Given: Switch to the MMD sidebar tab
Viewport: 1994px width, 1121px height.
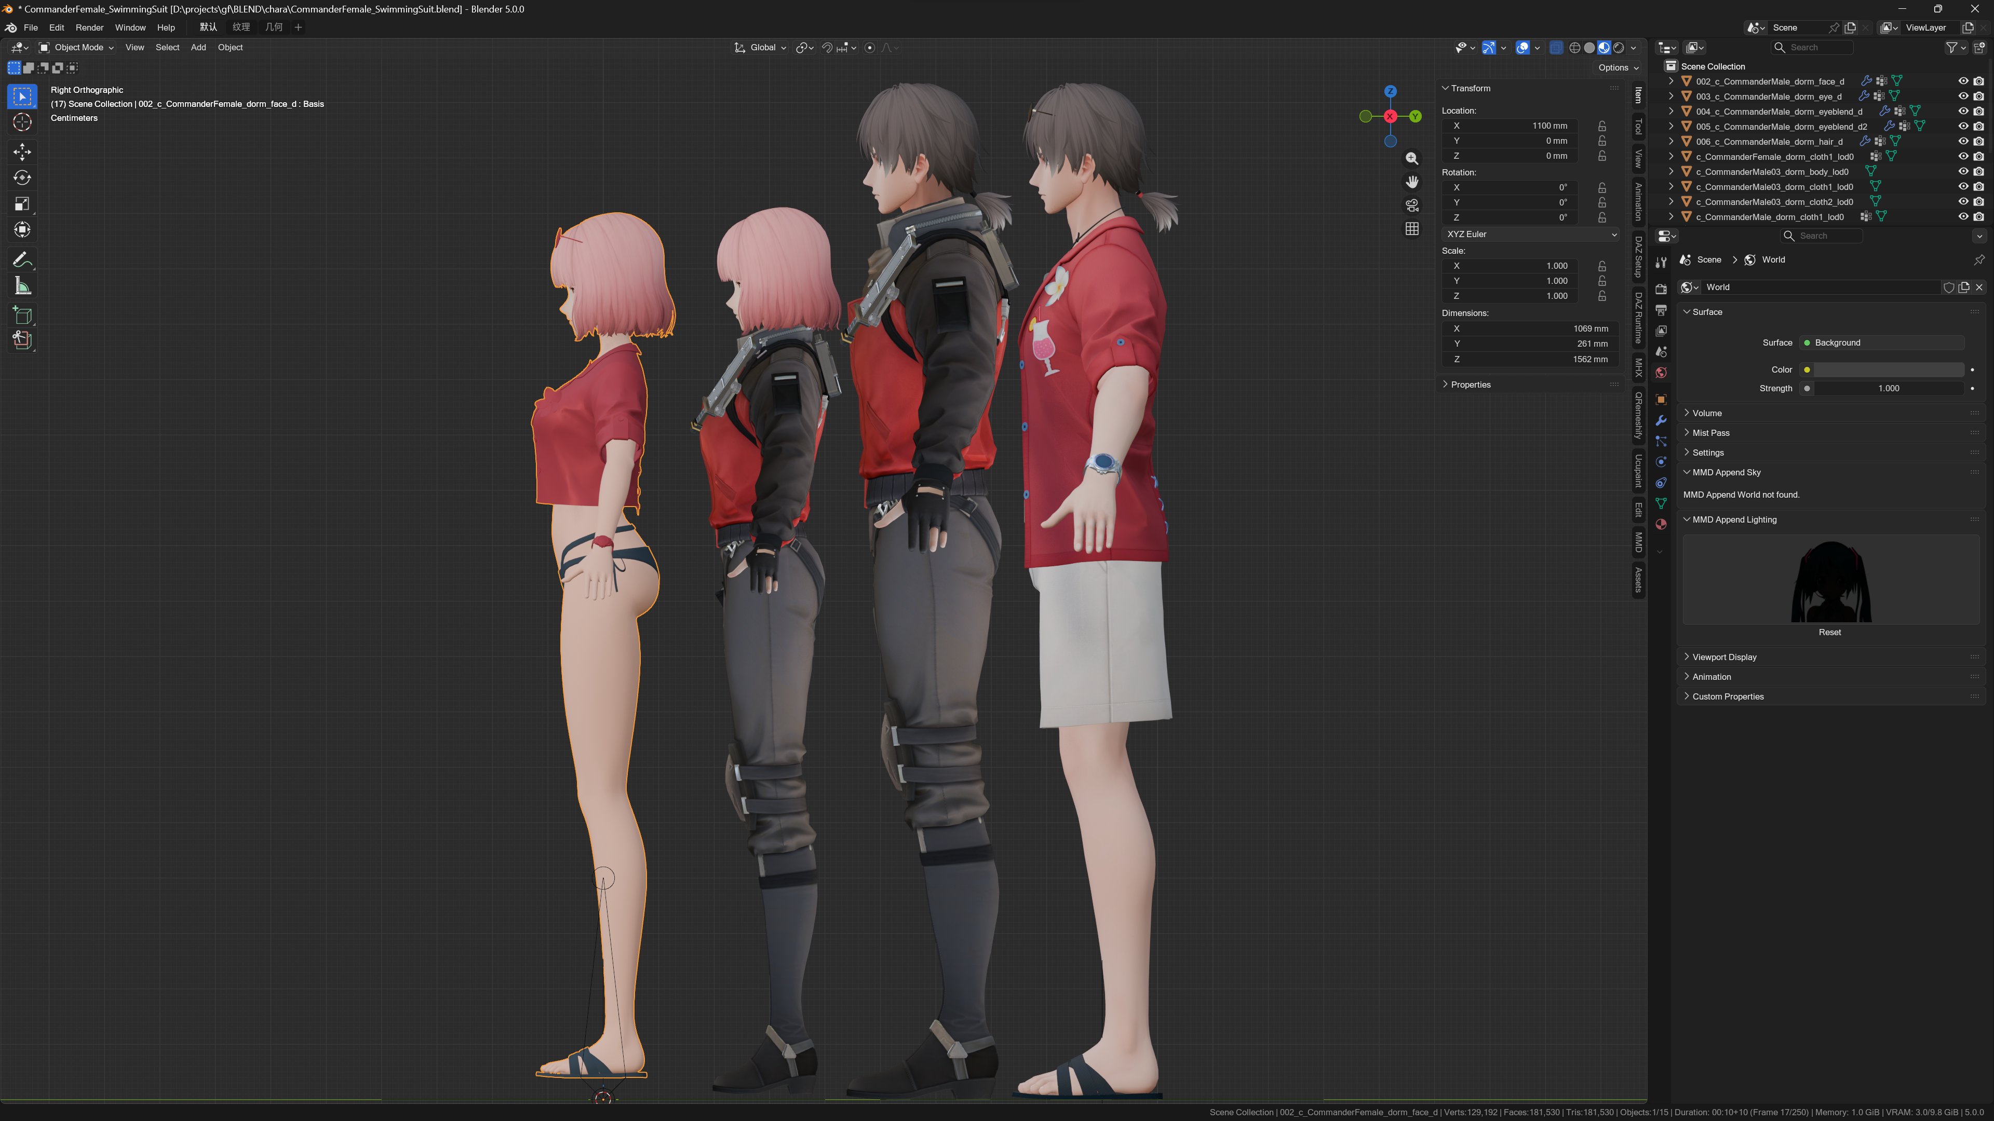Looking at the screenshot, I should [1638, 542].
